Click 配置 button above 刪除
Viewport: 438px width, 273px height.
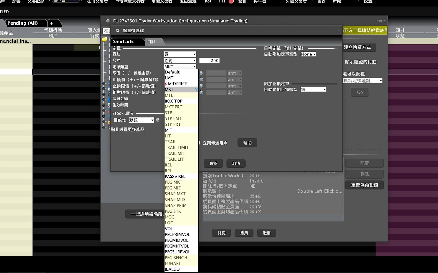(x=364, y=163)
